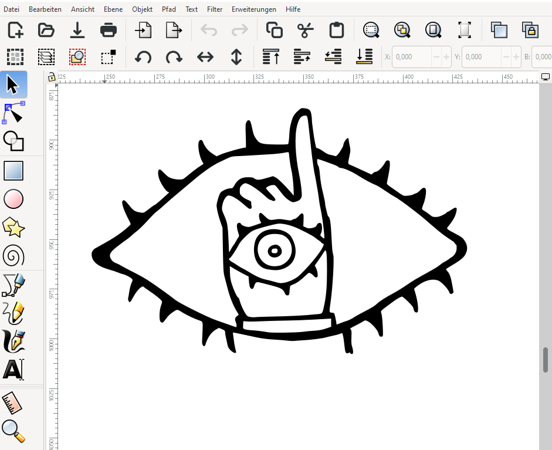Open the Pfad menu
The image size is (552, 450).
169,9
